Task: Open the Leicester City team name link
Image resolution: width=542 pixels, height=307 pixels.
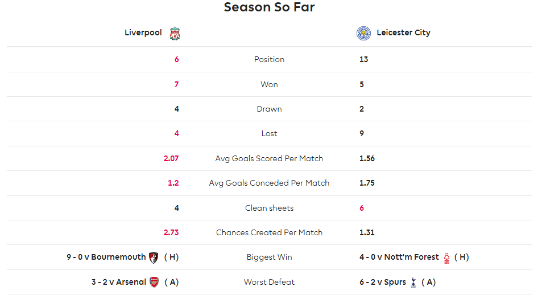Action: pyautogui.click(x=403, y=32)
